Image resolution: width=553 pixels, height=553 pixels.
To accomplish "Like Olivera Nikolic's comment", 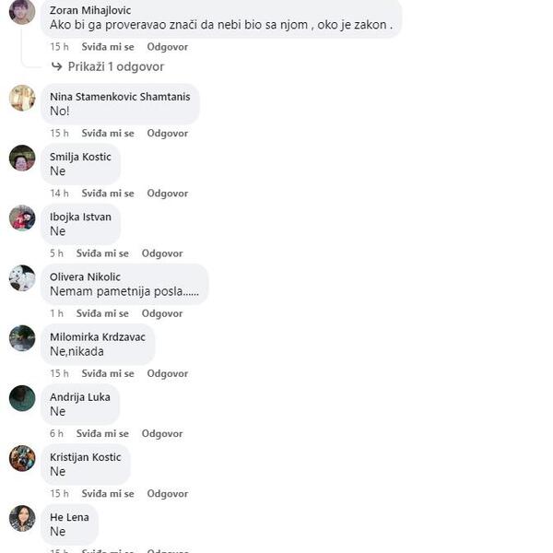I will pyautogui.click(x=102, y=313).
